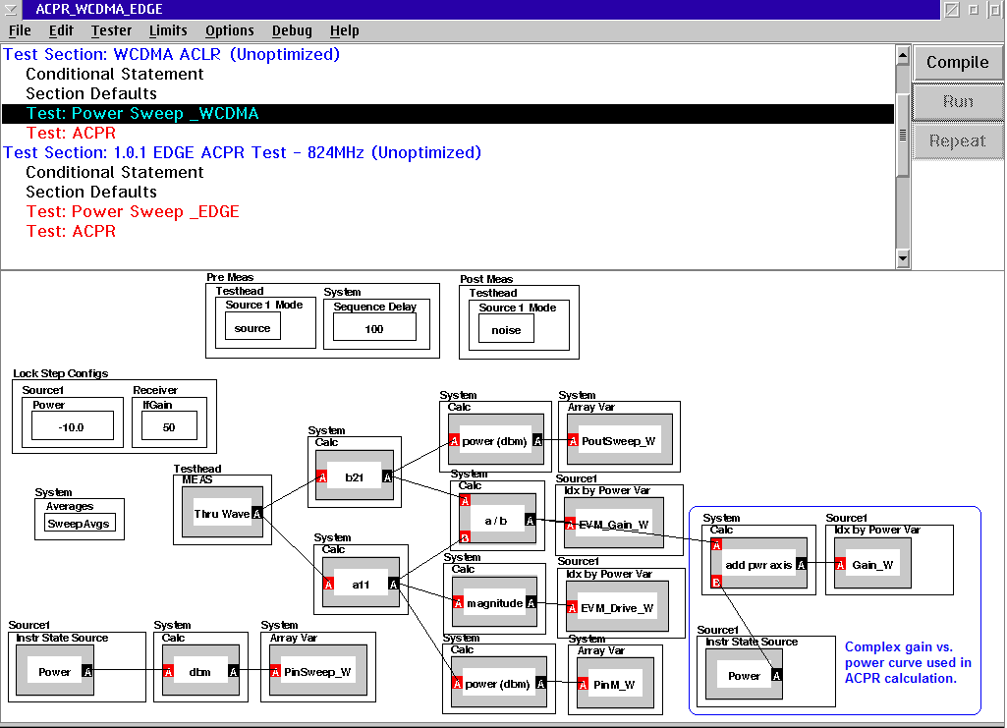
Task: Open the Edit menu
Action: tap(61, 30)
